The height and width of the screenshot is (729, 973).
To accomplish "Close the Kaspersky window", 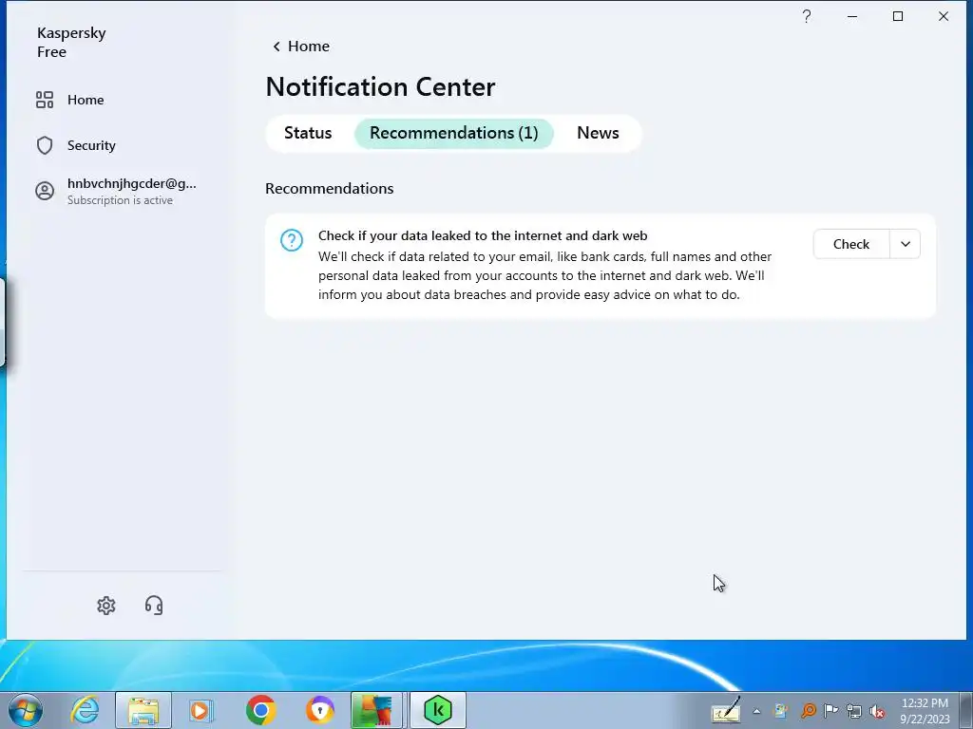I will 944,17.
